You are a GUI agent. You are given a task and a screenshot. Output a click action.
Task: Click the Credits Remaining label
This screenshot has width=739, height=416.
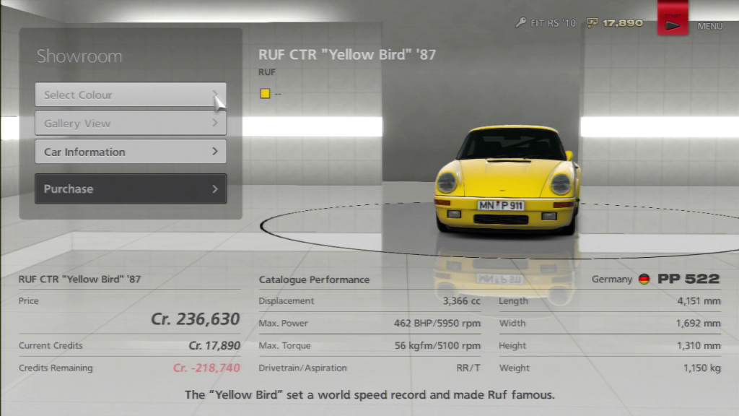point(56,368)
